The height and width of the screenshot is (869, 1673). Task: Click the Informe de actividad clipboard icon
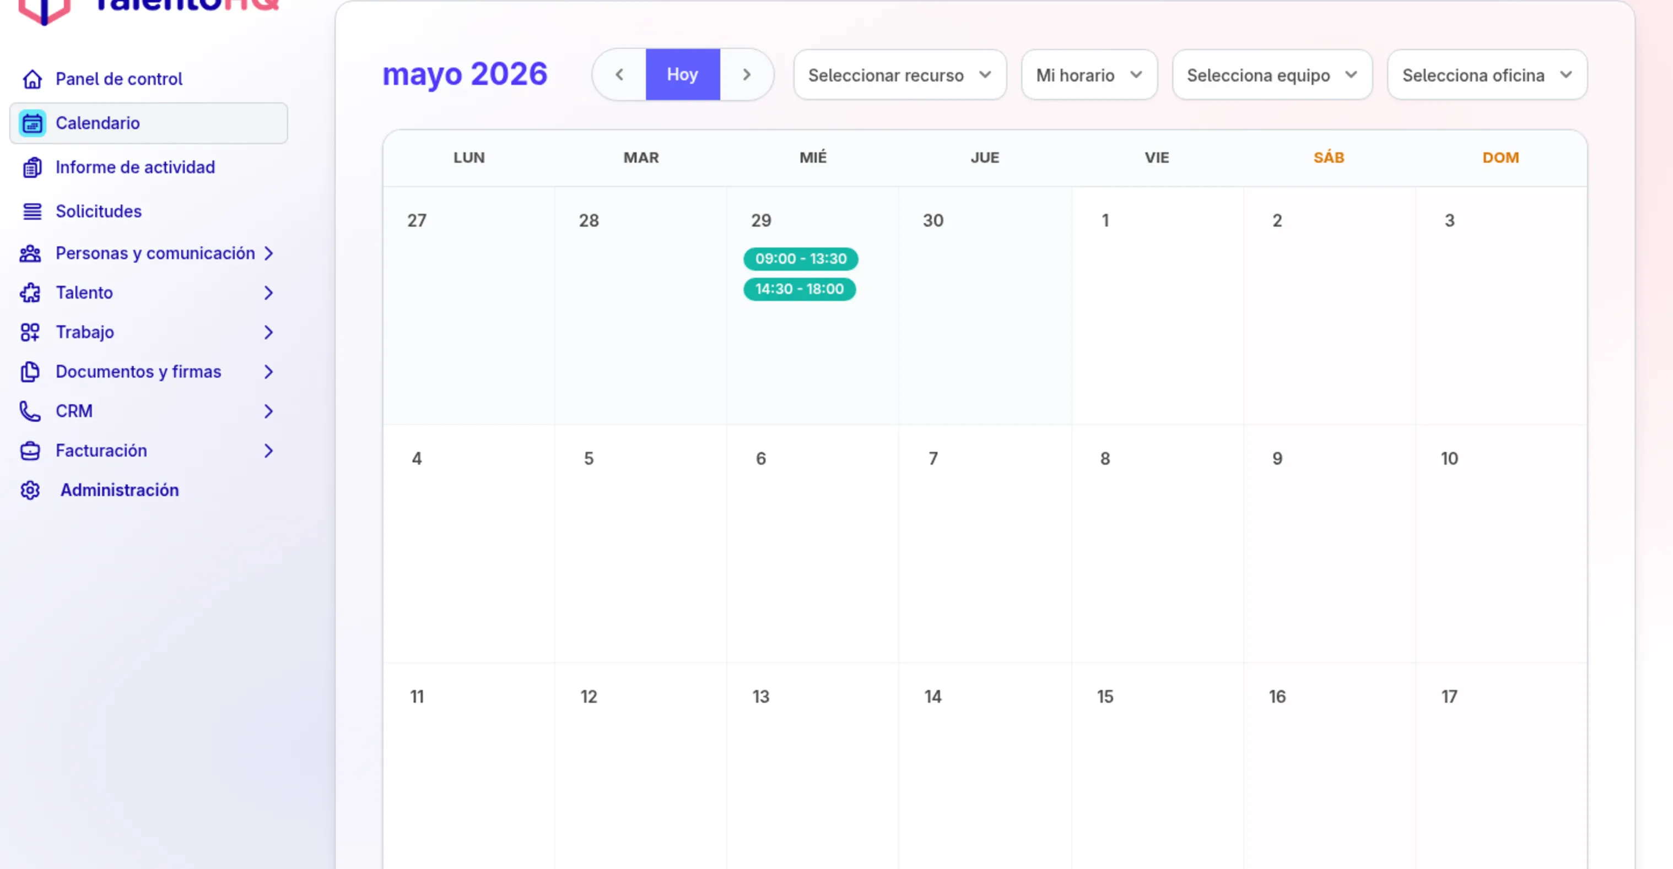(x=32, y=167)
